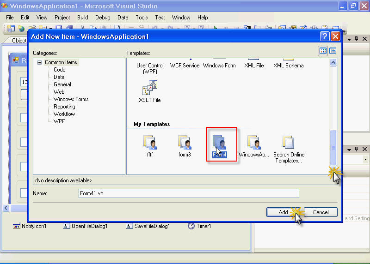Switch templates to small icons view
Viewport: 370px width, 264px height.
coord(333,51)
